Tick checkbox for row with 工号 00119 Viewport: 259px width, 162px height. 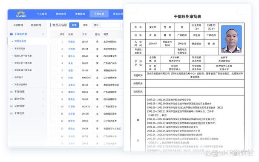pos(54,85)
